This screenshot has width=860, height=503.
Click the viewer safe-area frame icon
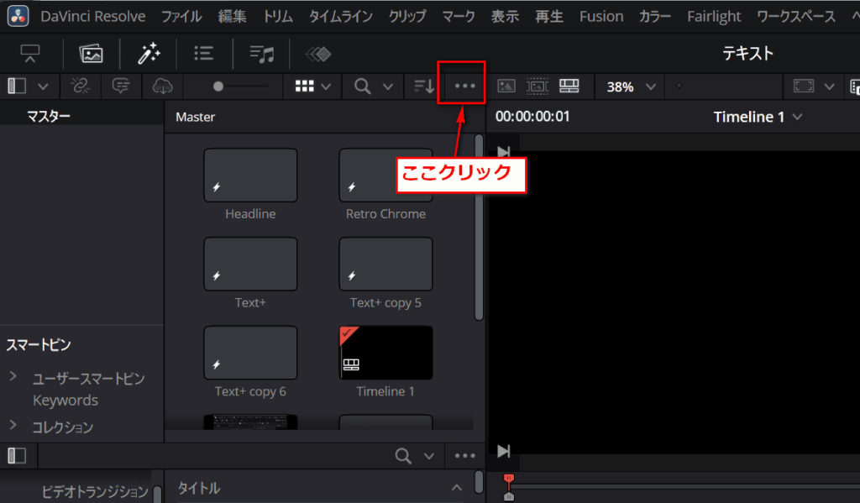point(804,86)
